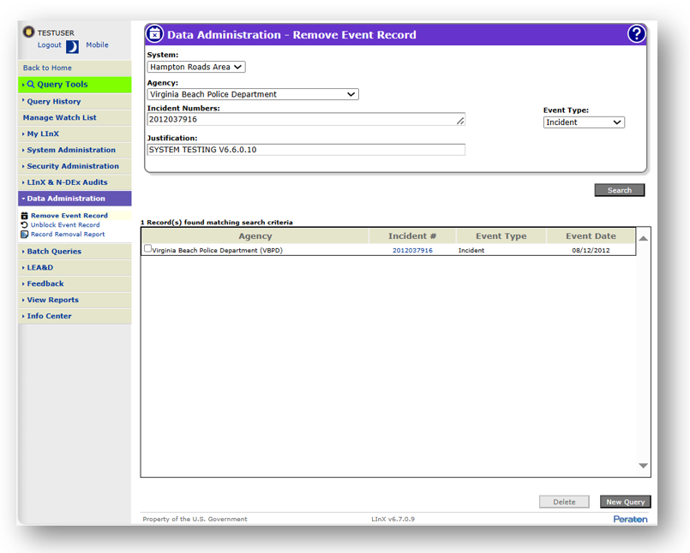Click the Justification text field
This screenshot has height=553, width=690.
click(x=306, y=150)
